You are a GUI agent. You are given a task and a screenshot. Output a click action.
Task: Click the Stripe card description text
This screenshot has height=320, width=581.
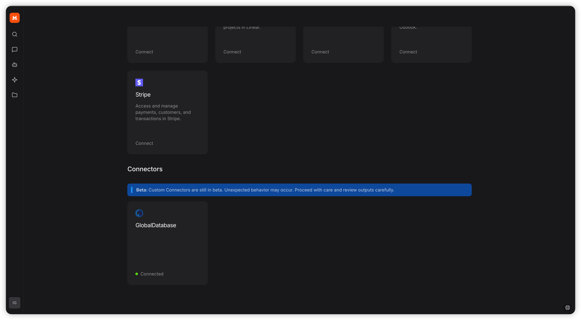pyautogui.click(x=163, y=112)
